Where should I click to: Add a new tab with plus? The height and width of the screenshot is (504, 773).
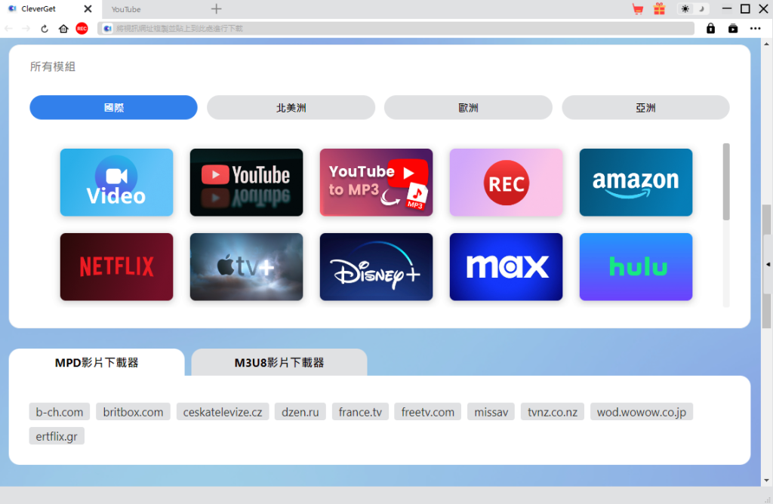click(217, 9)
